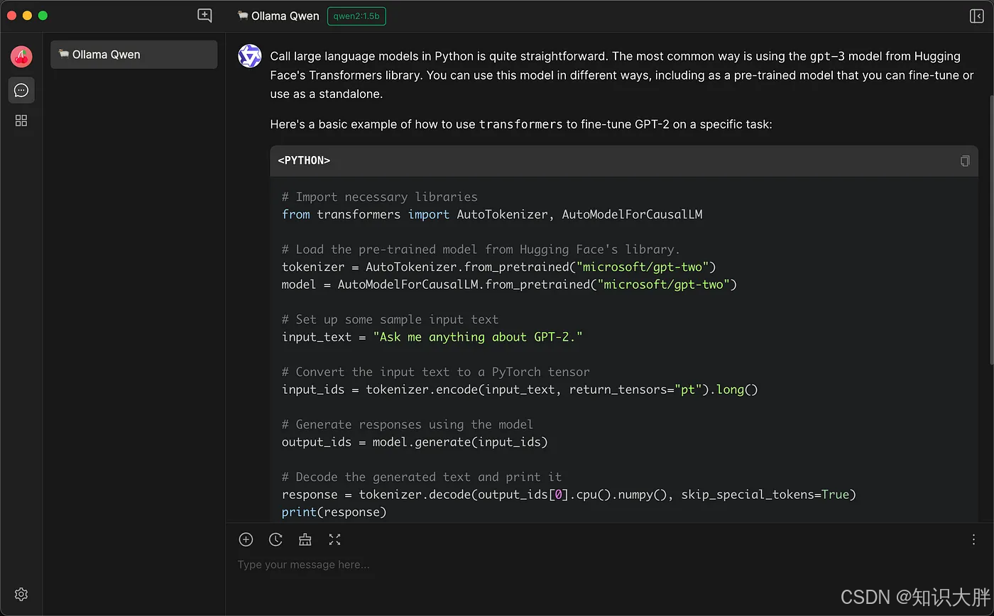Click 'from transformers import AutoTokenizer' line

tap(492, 214)
